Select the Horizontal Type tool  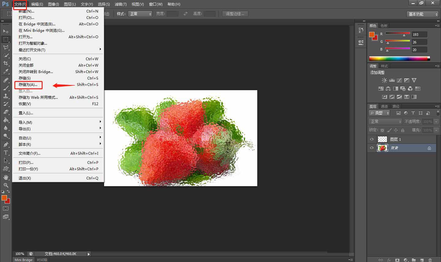pyautogui.click(x=6, y=153)
